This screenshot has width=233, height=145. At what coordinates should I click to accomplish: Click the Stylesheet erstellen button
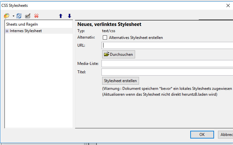click(x=120, y=80)
